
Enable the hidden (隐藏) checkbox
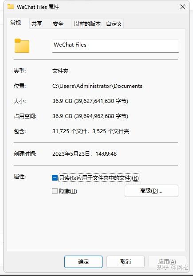tap(55, 191)
